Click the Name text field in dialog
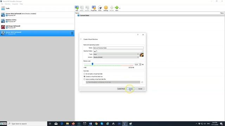Screen dimensions: 225x126 pyautogui.click(x=118, y=48)
